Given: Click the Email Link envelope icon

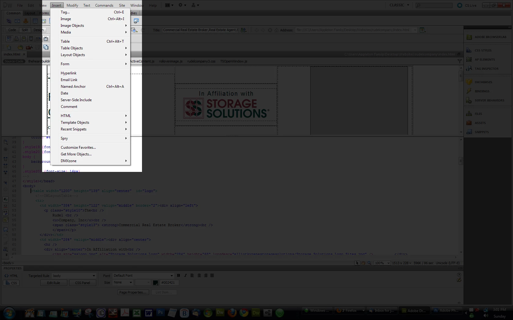Looking at the screenshot, I should [x=17, y=21].
